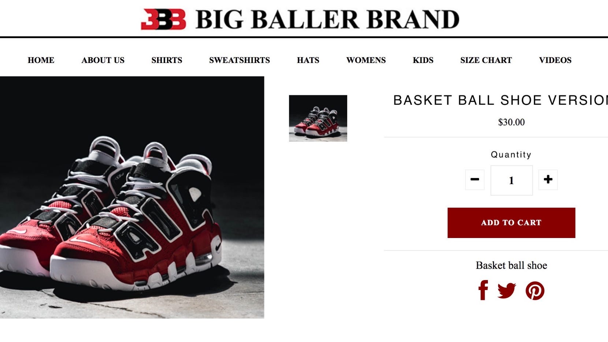Browse the SHIRTS category
Screen dimensions: 608x342
click(x=167, y=60)
